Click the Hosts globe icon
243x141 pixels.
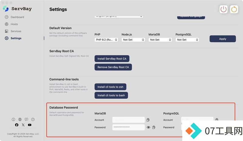(6, 24)
